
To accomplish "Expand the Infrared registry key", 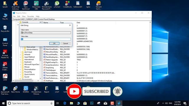I will coord(20,54).
